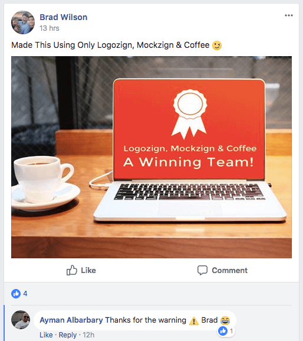Click the 'Thanks for the warning' comment text

(x=146, y=320)
